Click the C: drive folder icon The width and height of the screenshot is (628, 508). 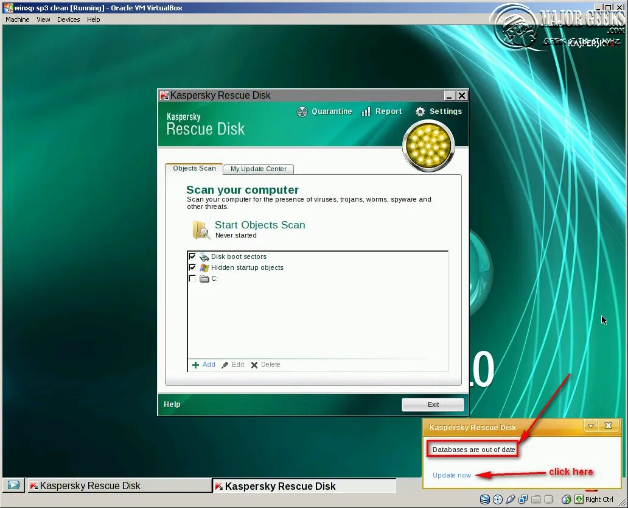[204, 278]
